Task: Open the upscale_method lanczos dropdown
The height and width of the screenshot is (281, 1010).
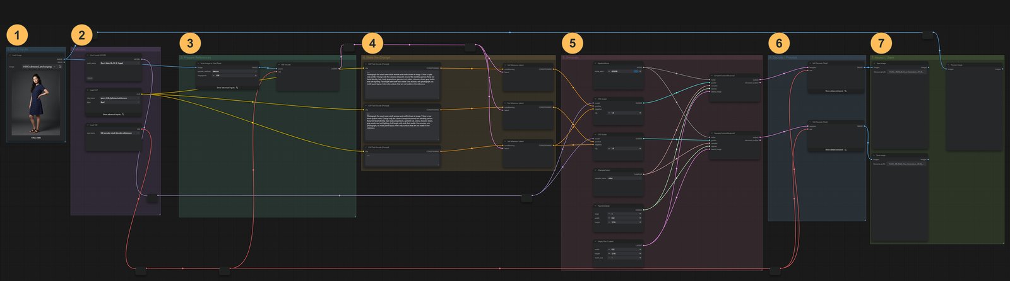Action: coord(235,71)
